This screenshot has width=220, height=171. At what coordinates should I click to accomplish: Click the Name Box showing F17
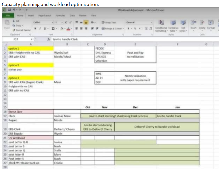pyautogui.click(x=16, y=39)
